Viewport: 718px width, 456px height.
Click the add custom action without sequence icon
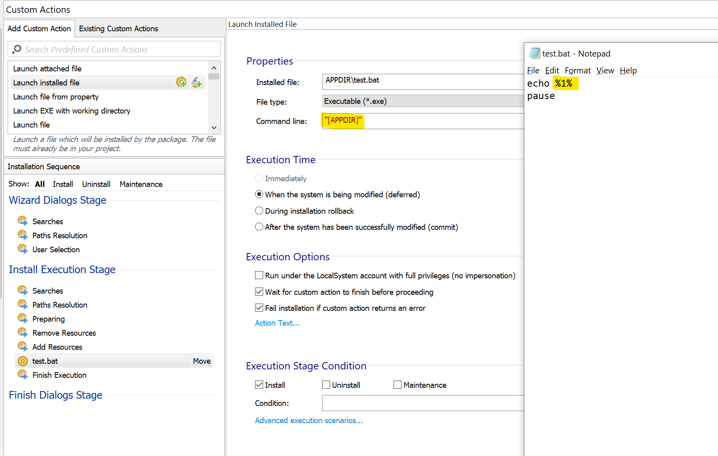(197, 82)
